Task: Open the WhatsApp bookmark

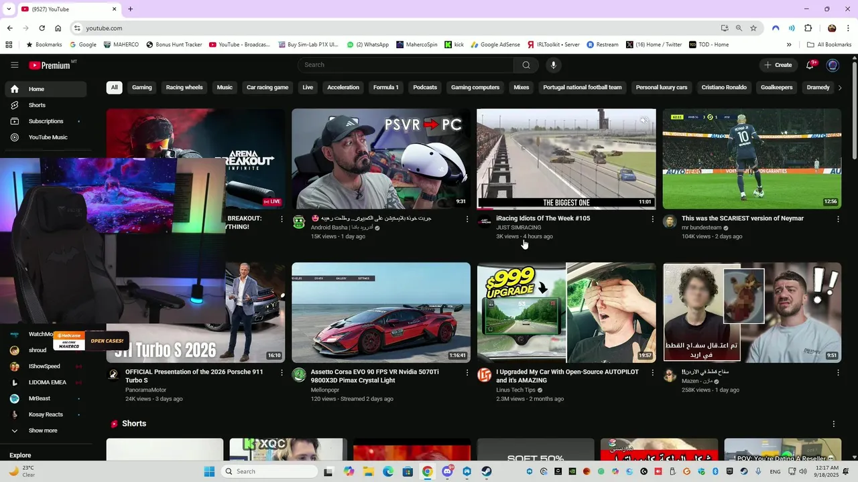Action: [x=367, y=45]
